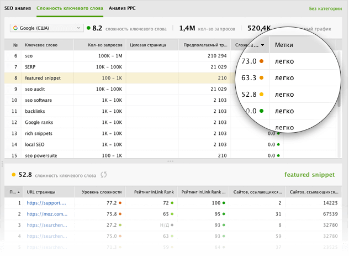Select the SERP keyword row
349x256 pixels.
[120, 67]
